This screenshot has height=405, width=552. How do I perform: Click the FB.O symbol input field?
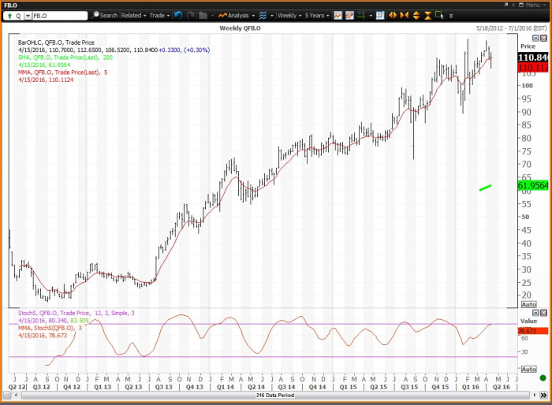point(59,15)
